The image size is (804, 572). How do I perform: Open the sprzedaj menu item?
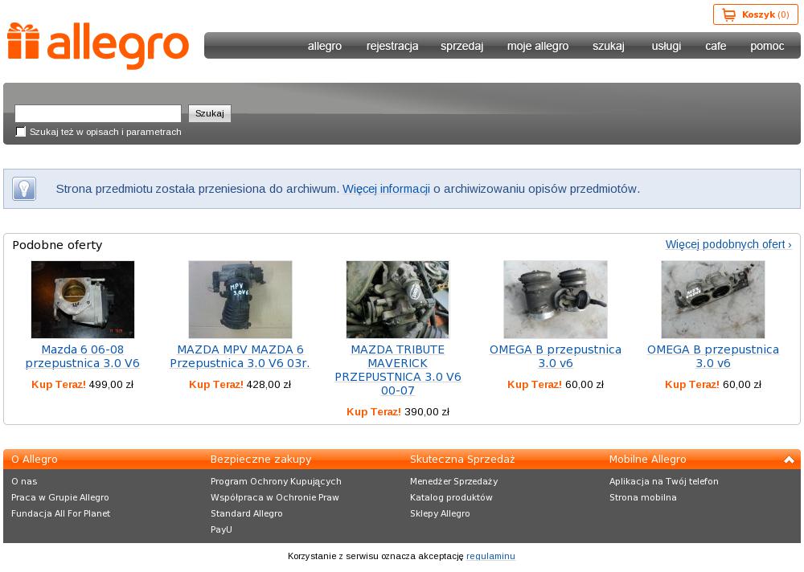pos(461,46)
